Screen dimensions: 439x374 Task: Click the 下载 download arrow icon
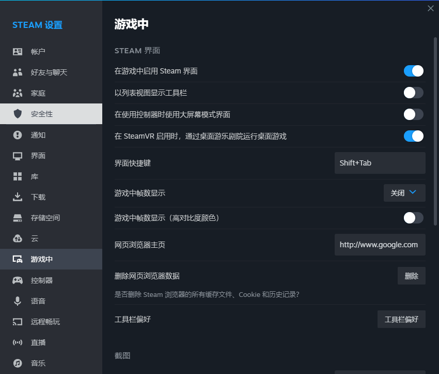[18, 197]
